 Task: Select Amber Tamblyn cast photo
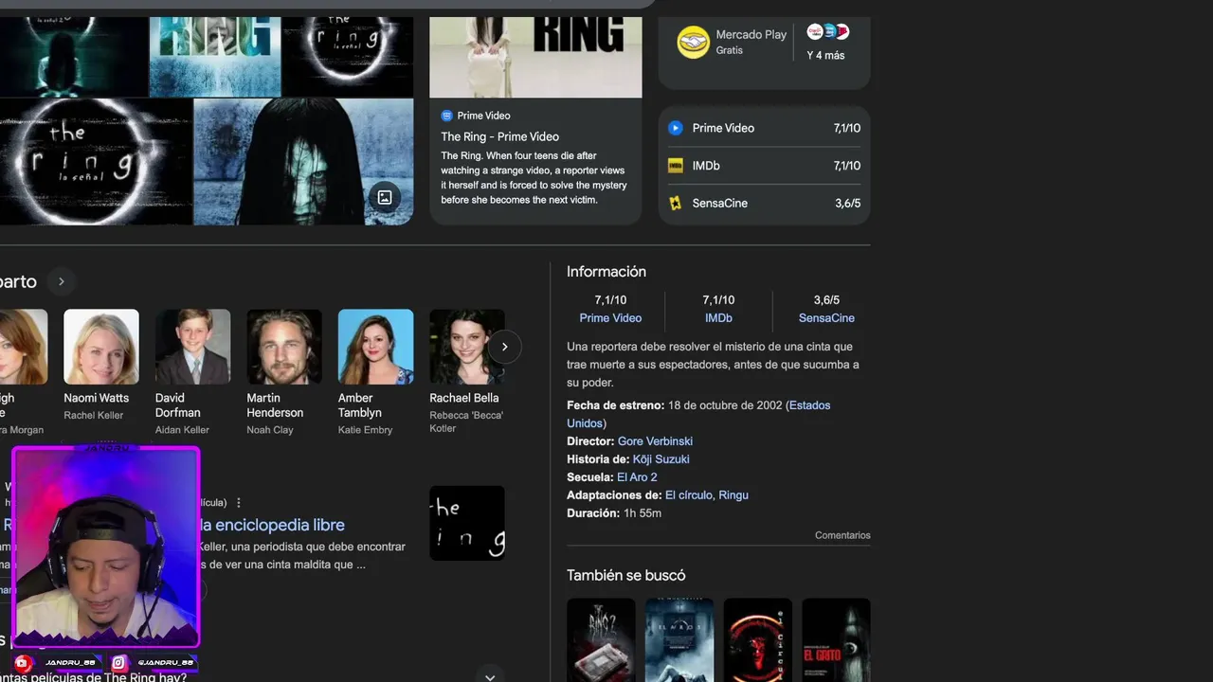click(375, 347)
